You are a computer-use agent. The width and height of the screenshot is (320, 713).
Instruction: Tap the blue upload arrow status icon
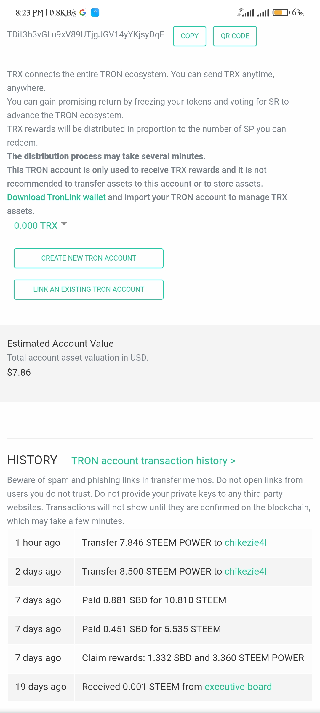(95, 12)
